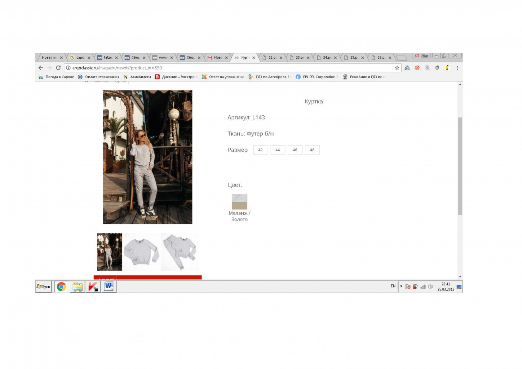Show the grey sweatshirt thumbnail
This screenshot has width=522, height=369.
coord(141,252)
